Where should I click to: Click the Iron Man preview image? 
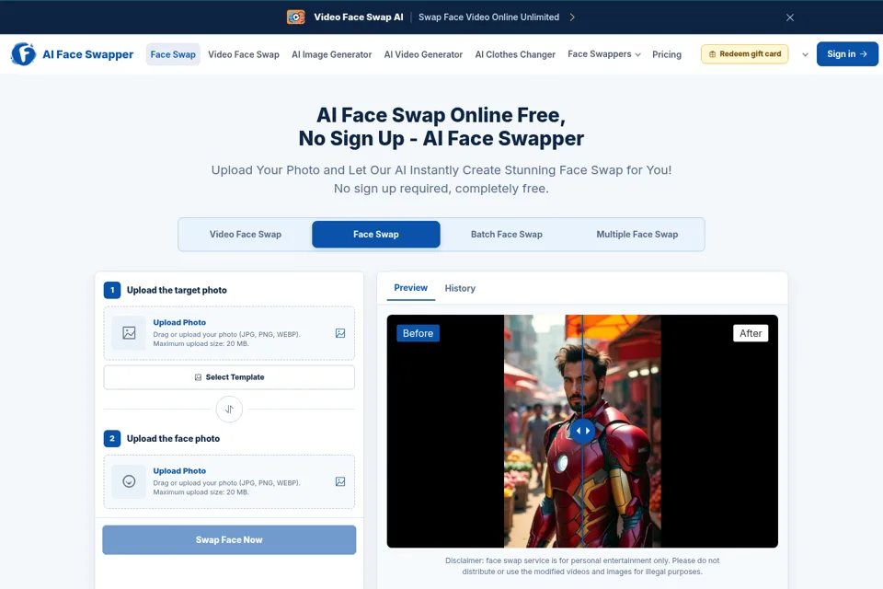click(582, 432)
